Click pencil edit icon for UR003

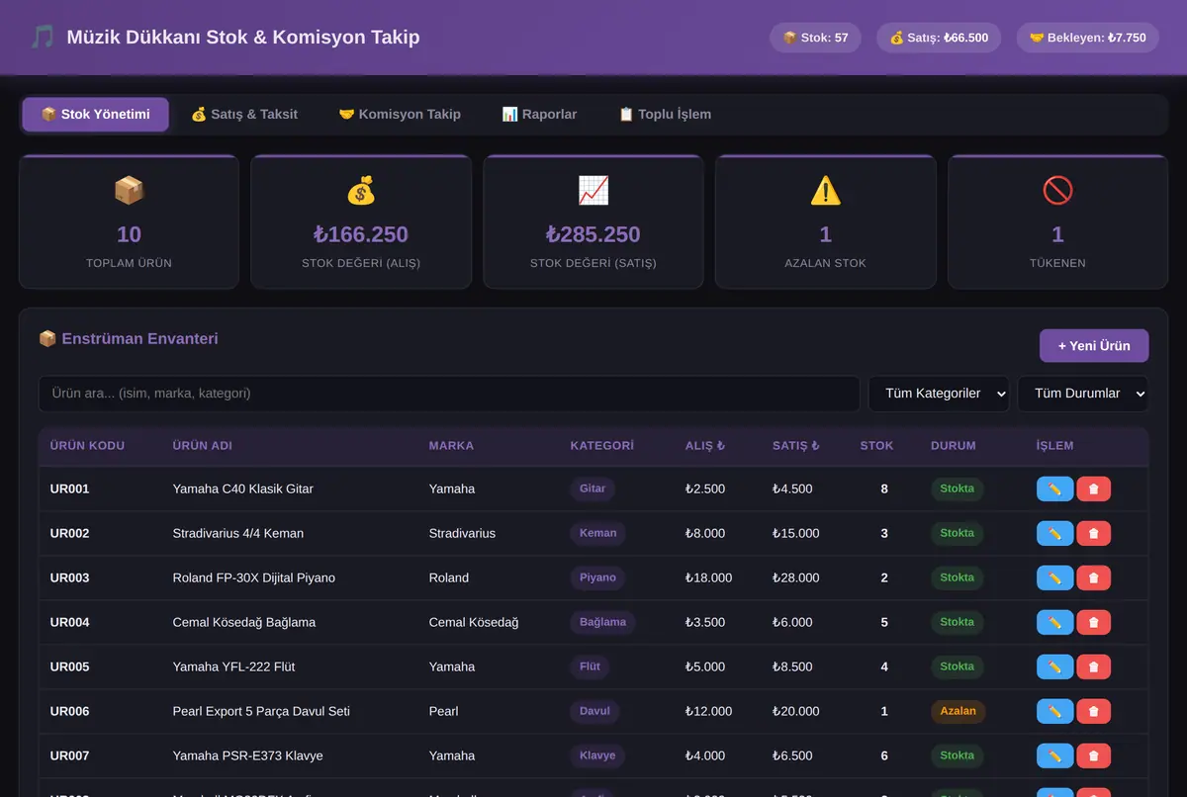(1054, 577)
